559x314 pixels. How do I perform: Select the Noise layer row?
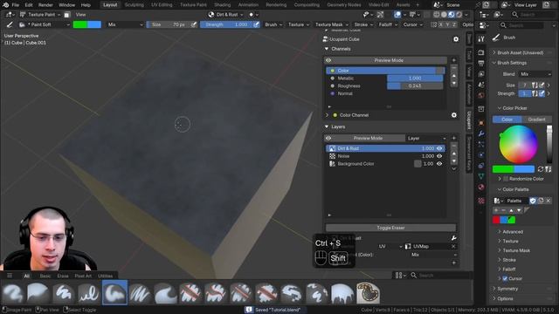pos(385,156)
